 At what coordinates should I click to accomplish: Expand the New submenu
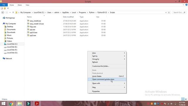pyautogui.click(x=107, y=87)
